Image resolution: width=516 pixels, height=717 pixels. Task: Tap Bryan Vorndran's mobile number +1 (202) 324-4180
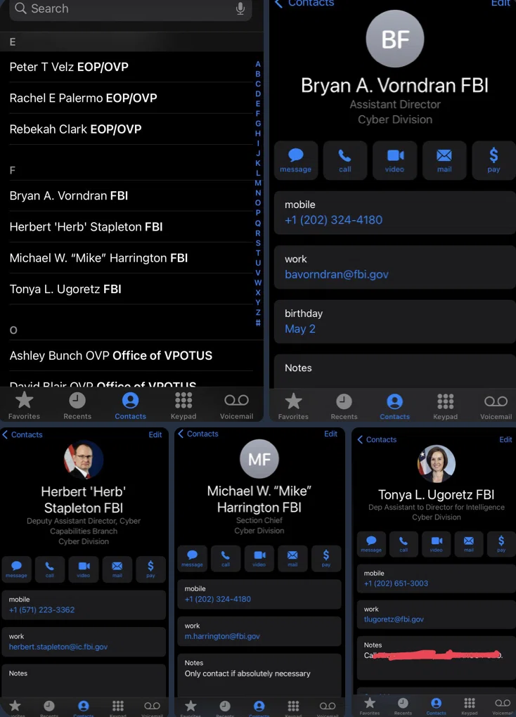point(333,220)
